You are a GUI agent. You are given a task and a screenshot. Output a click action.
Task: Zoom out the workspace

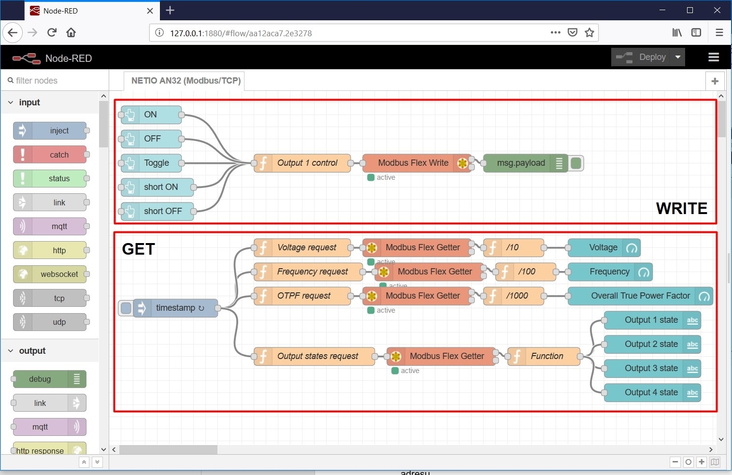point(675,462)
